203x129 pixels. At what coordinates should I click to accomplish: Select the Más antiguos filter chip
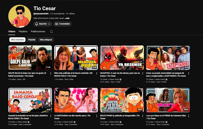[46, 40]
